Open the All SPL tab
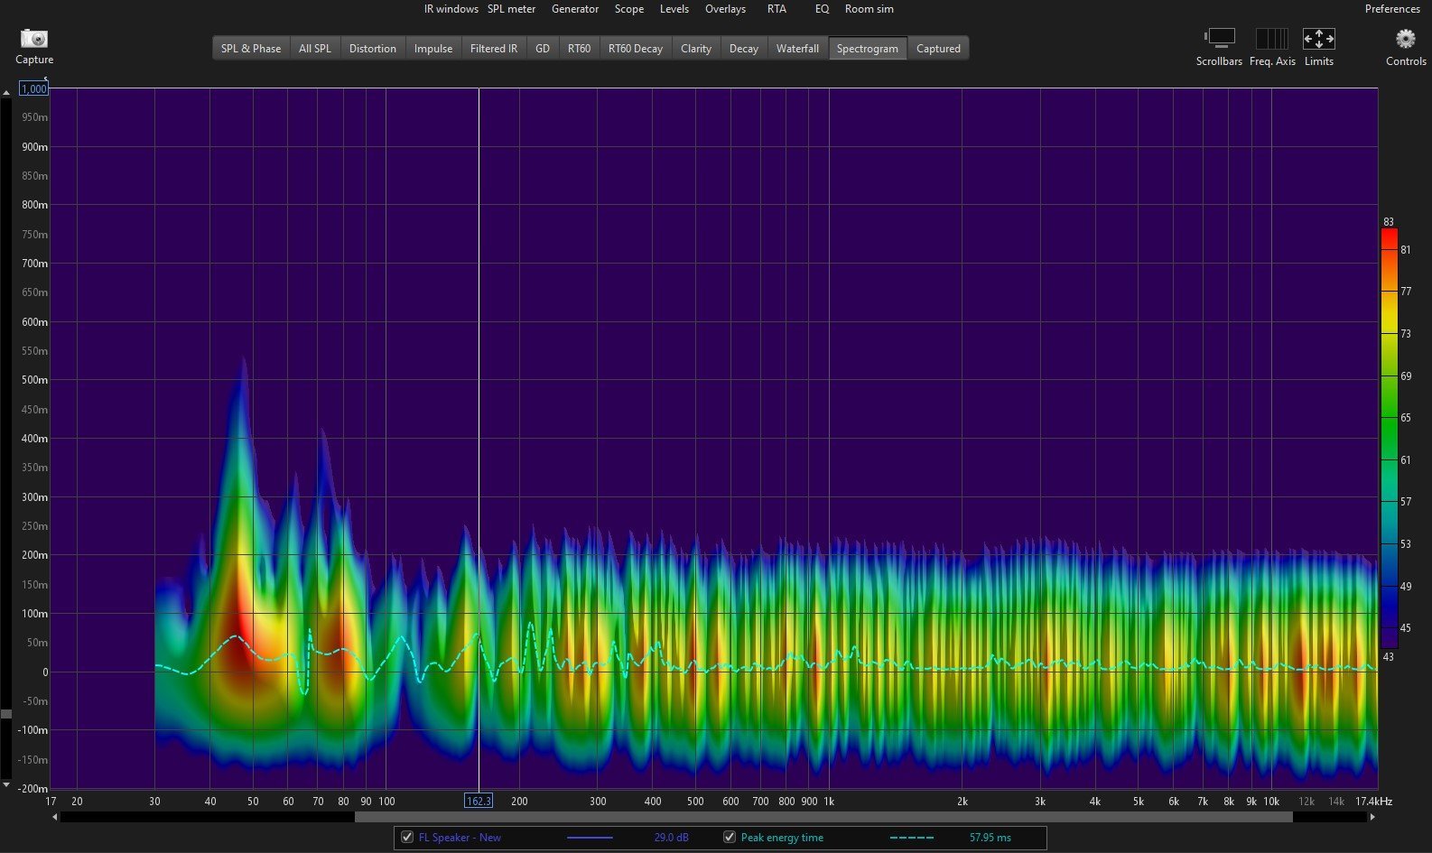This screenshot has height=853, width=1432. coord(315,49)
